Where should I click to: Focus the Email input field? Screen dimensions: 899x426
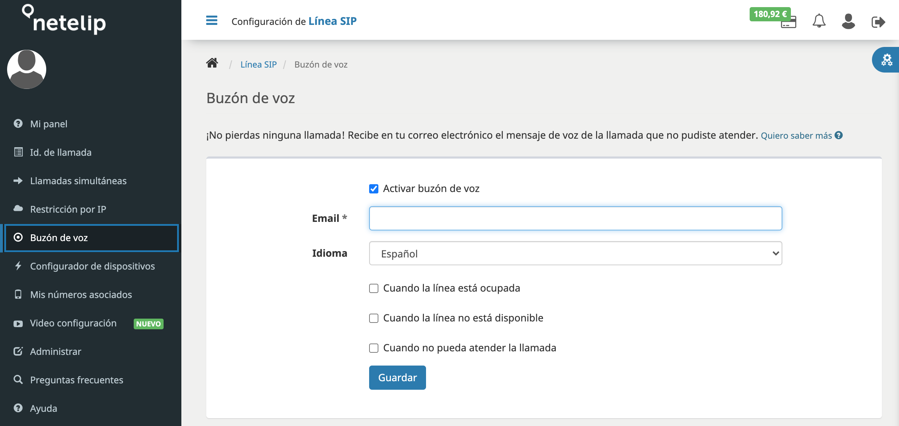pos(575,218)
